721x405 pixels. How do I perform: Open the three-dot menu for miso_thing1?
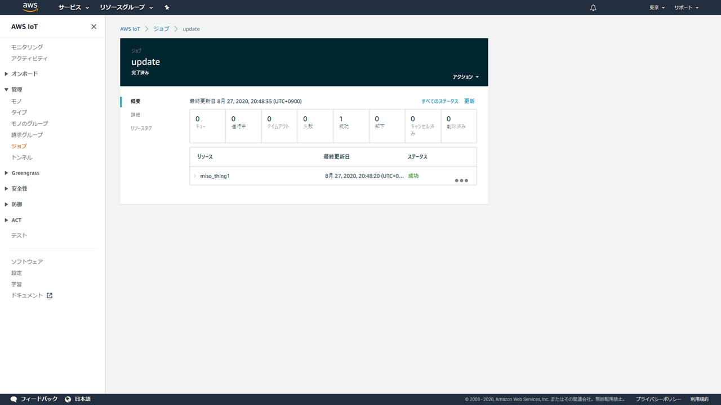pyautogui.click(x=461, y=181)
